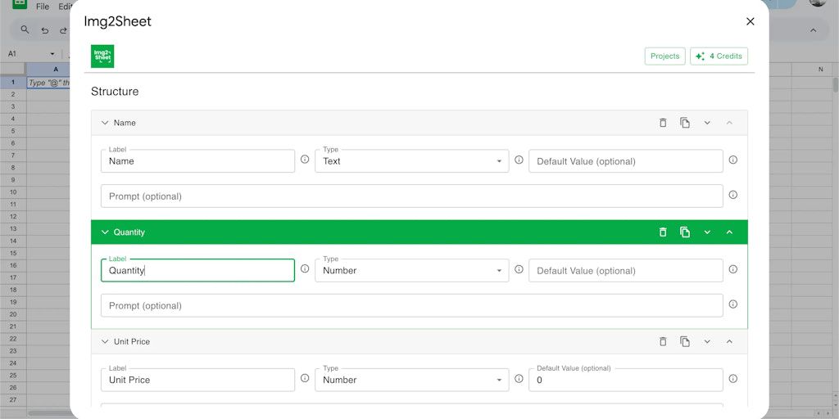This screenshot has height=419, width=839.
Task: Open the Type dropdown for Name
Action: (411, 161)
